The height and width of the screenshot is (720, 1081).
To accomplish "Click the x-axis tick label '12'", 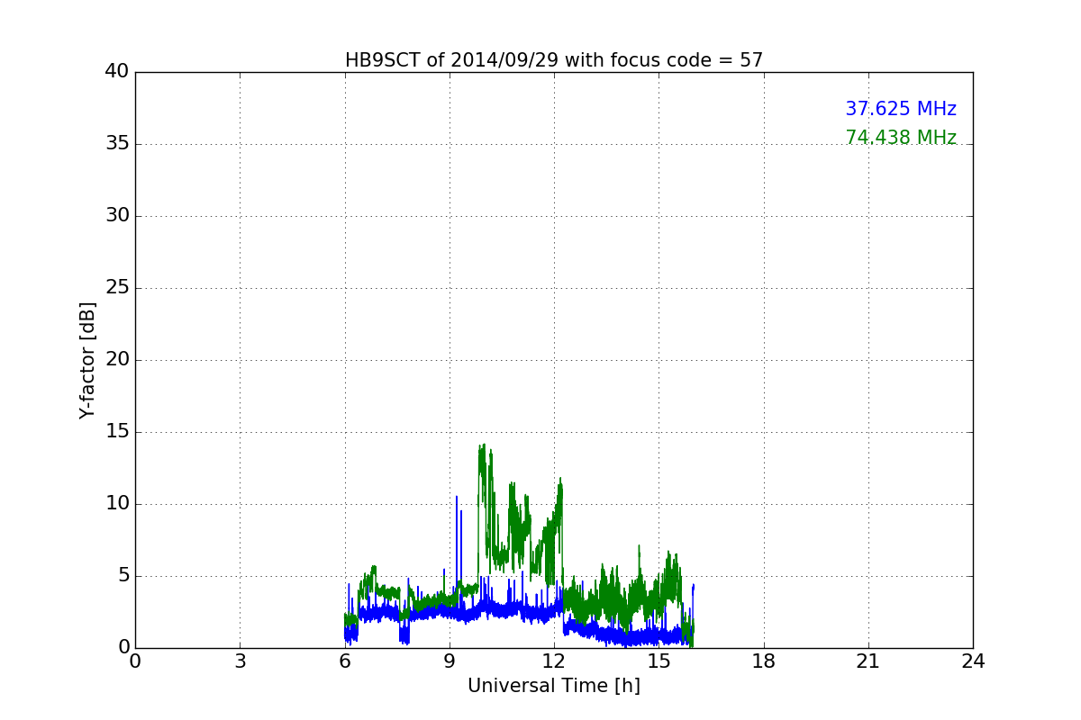I will [x=554, y=661].
